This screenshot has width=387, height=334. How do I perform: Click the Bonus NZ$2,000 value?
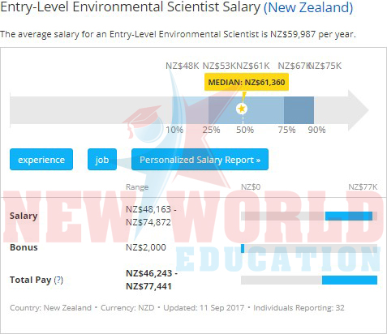pos(146,247)
